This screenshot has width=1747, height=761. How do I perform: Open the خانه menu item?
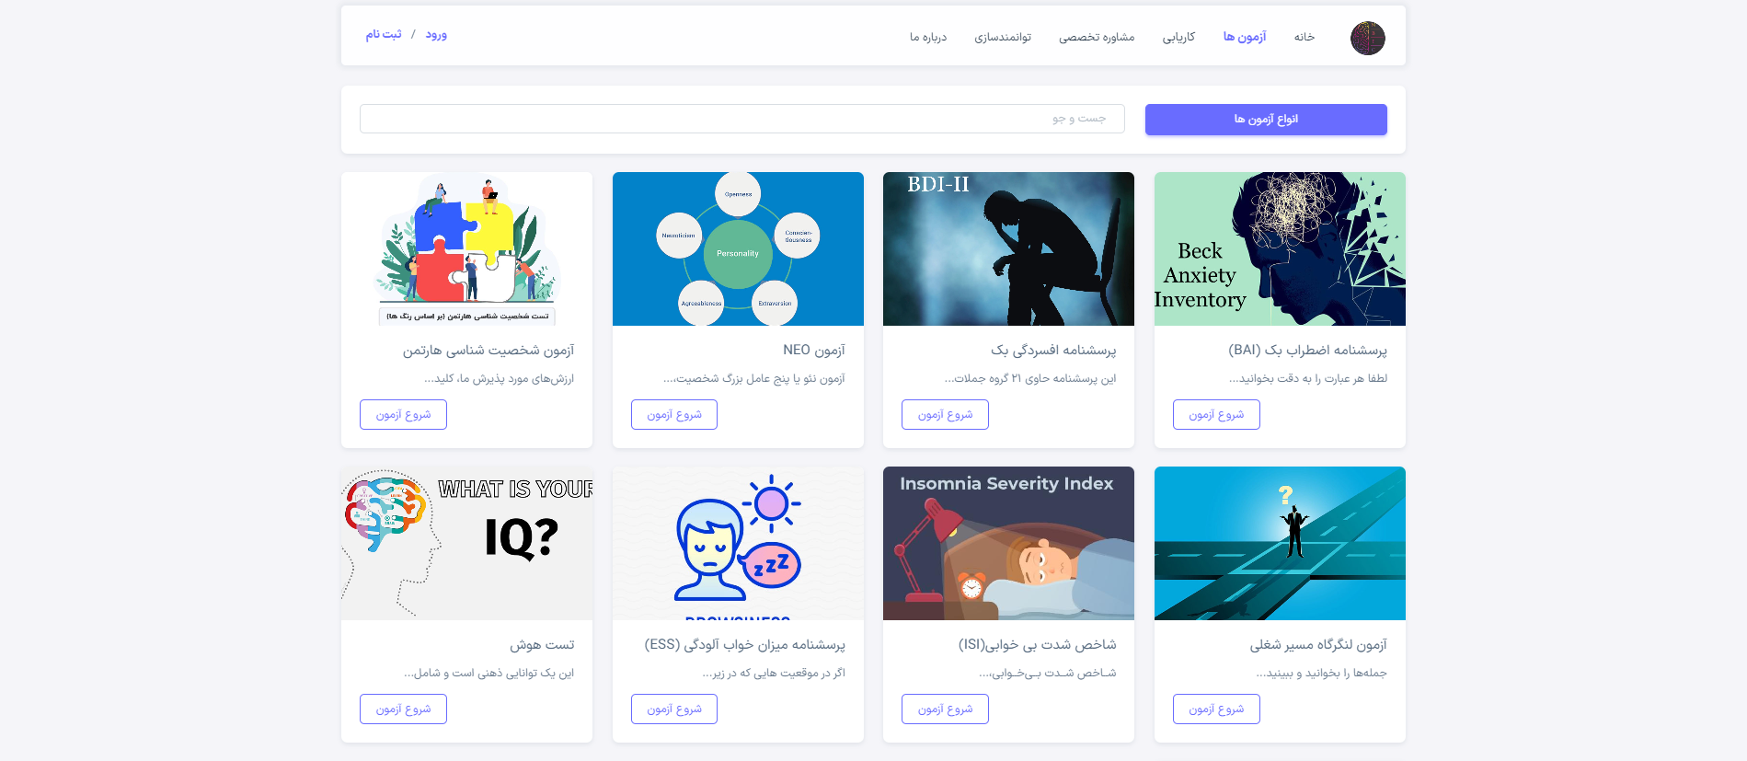coord(1305,37)
